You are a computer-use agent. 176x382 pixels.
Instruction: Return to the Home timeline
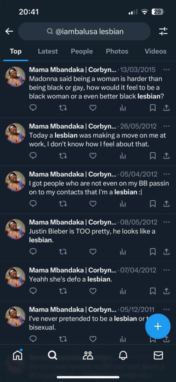click(x=18, y=355)
